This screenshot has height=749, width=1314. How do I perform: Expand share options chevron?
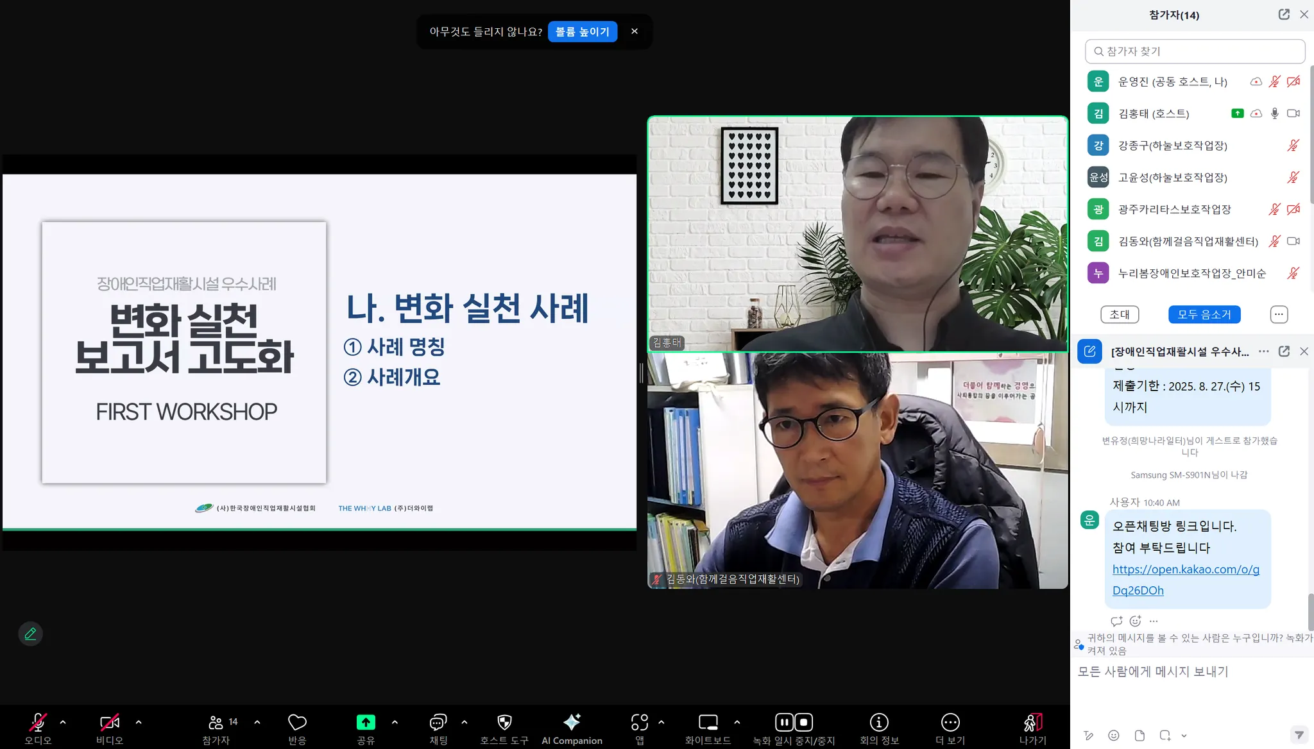[395, 722]
